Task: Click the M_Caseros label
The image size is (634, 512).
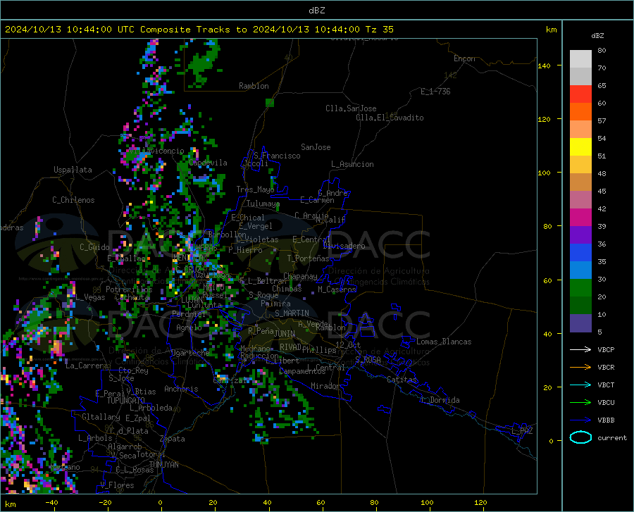Action: tap(337, 289)
